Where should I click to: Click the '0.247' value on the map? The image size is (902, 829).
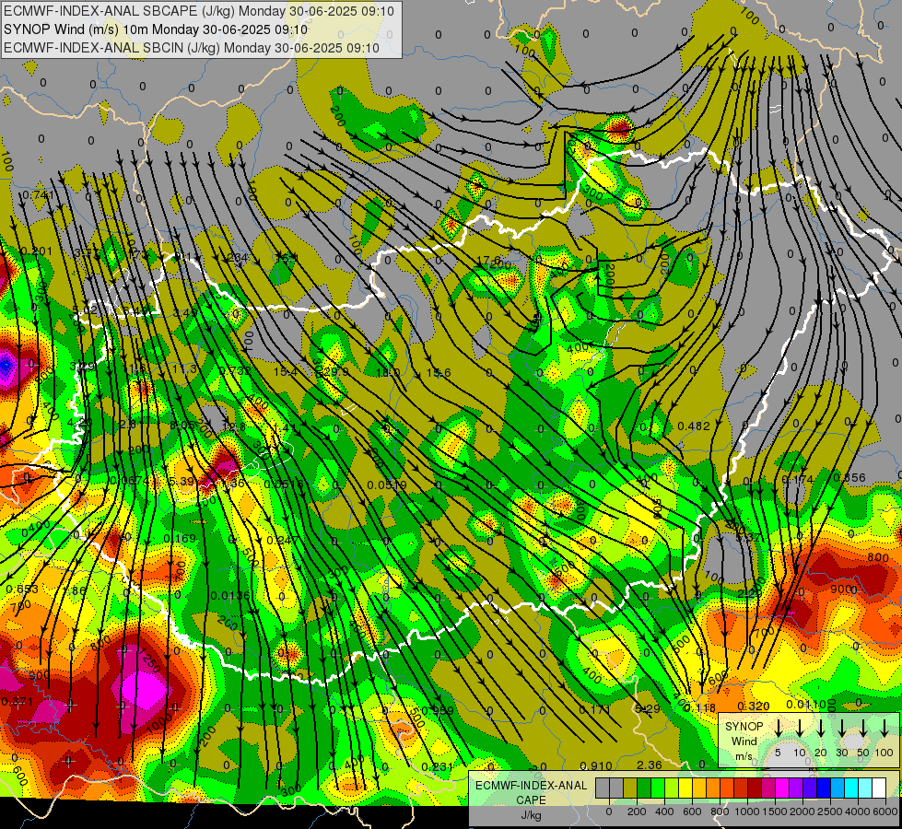[x=283, y=540]
